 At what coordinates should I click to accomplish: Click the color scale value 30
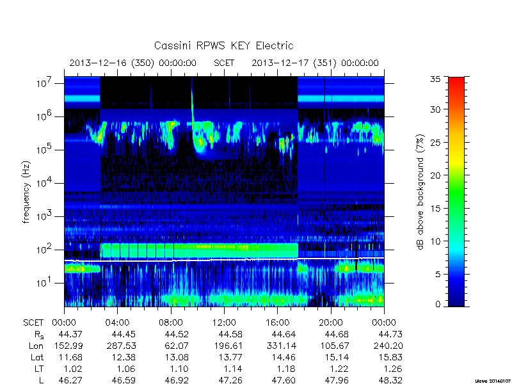click(436, 109)
